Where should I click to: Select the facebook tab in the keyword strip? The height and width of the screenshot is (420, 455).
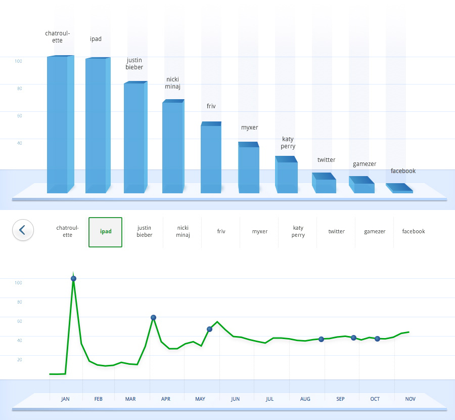point(413,231)
